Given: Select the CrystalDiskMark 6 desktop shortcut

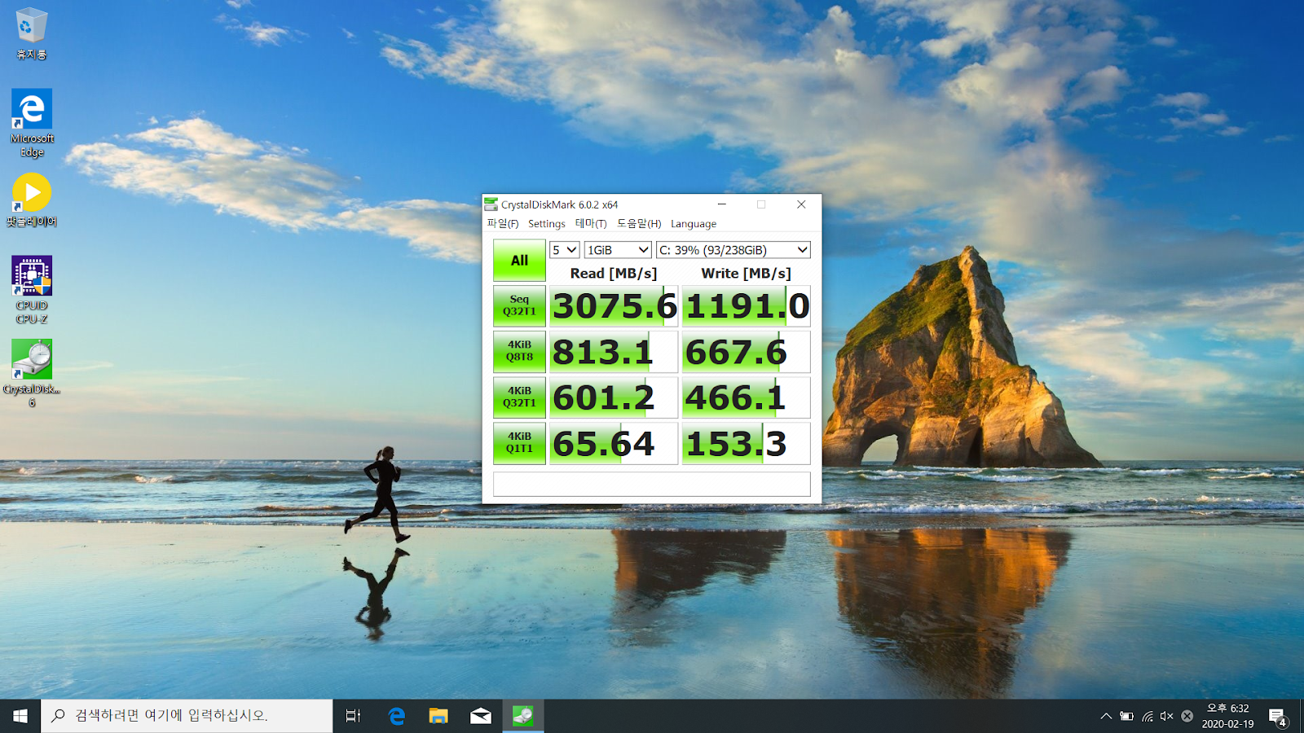Looking at the screenshot, I should click(x=32, y=373).
